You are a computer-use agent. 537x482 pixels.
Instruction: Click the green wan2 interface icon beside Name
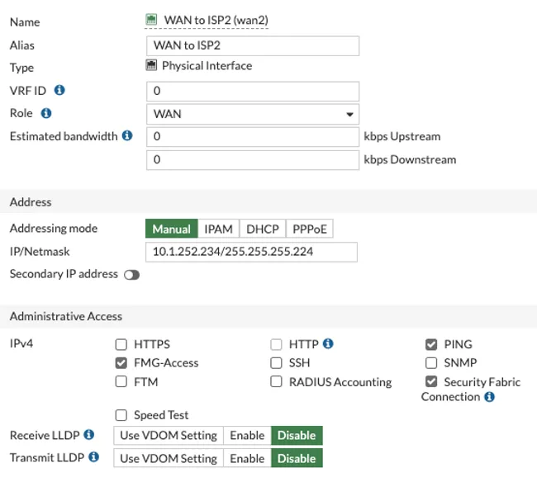[151, 20]
